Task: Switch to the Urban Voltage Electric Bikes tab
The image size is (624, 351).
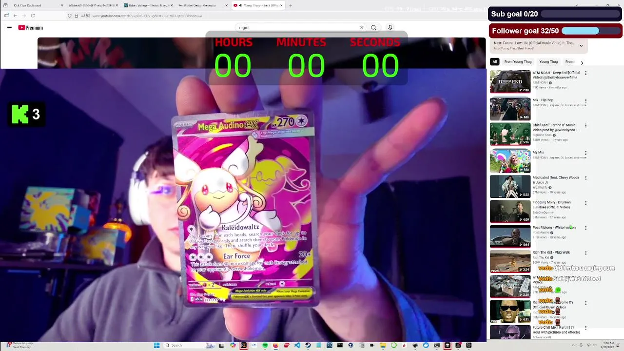Action: (149, 5)
